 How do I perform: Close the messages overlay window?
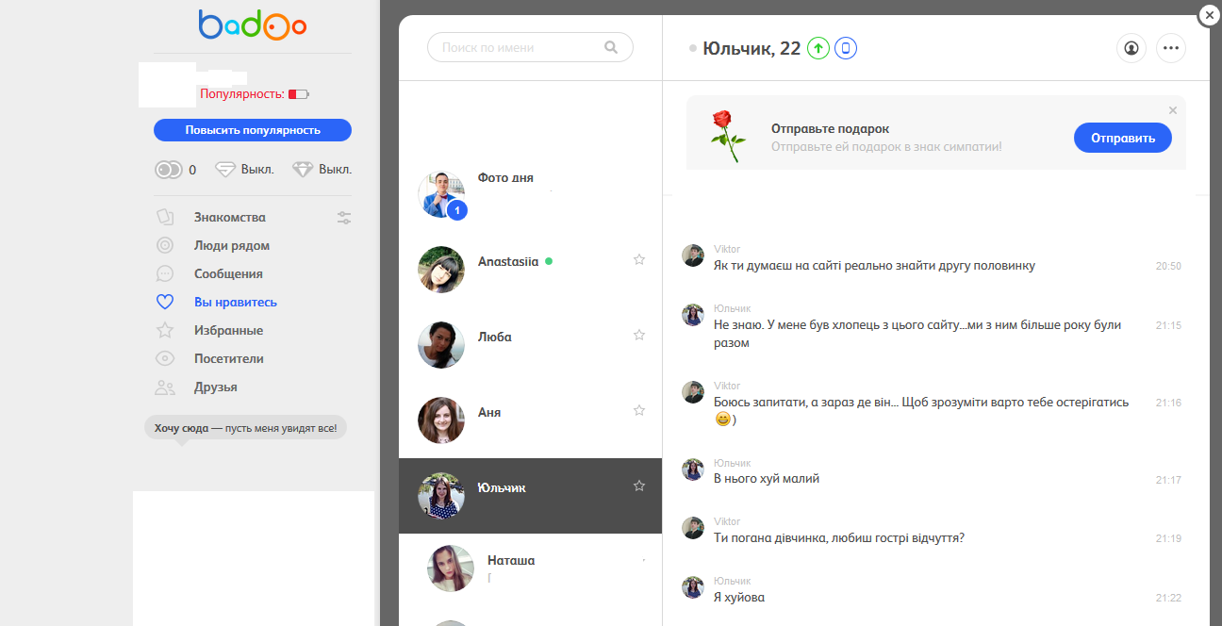point(1210,14)
